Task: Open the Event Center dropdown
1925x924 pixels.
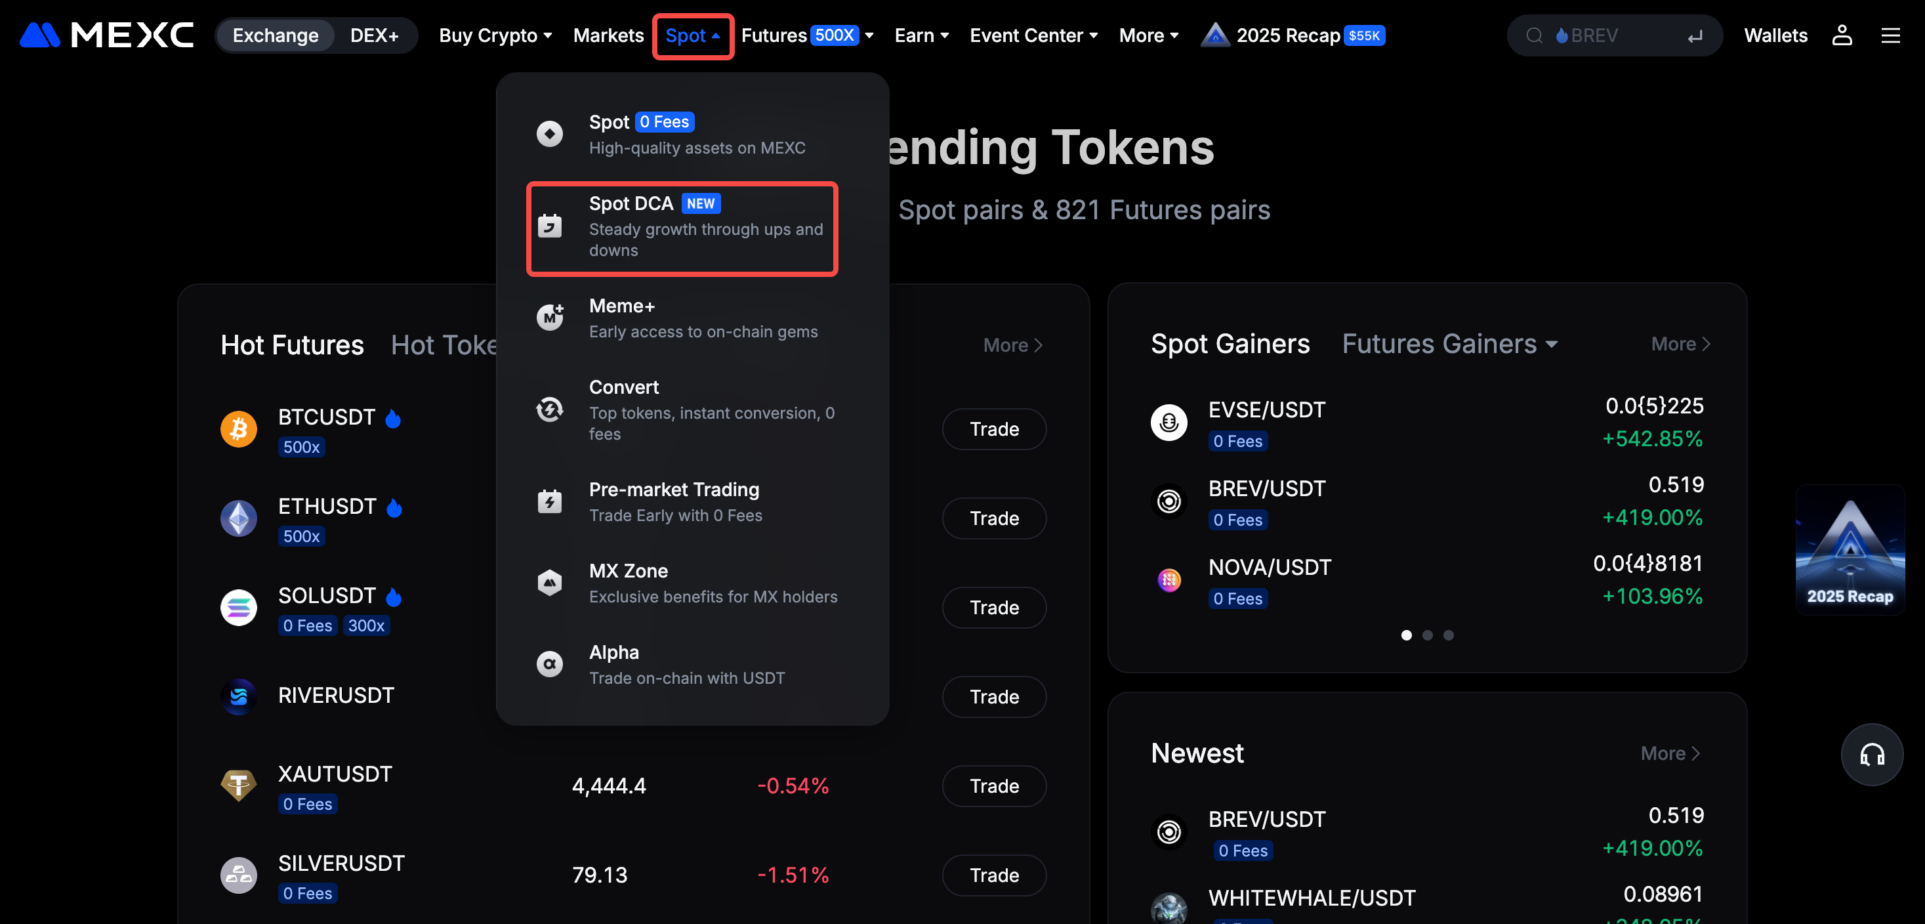Action: [1033, 35]
